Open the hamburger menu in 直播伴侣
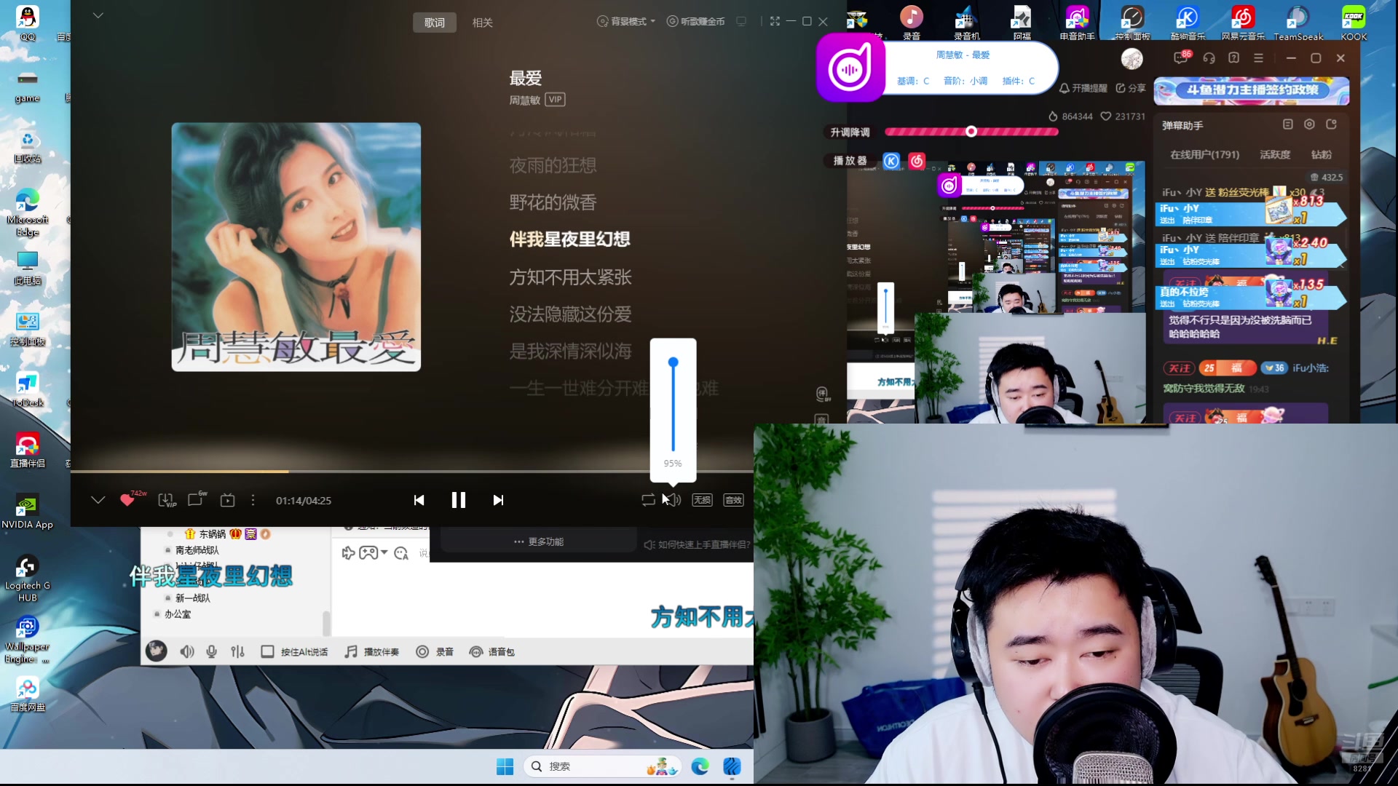 pos(1258,57)
